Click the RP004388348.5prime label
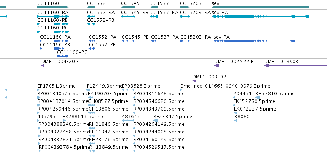This screenshot has width=327, height=153. [x=64, y=124]
